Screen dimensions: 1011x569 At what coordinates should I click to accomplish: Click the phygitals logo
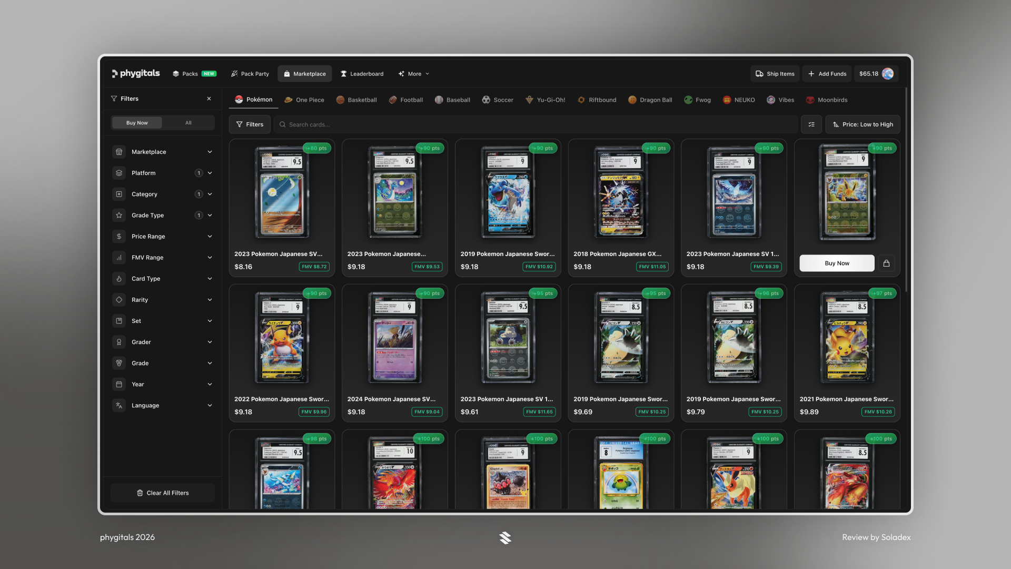(x=135, y=74)
